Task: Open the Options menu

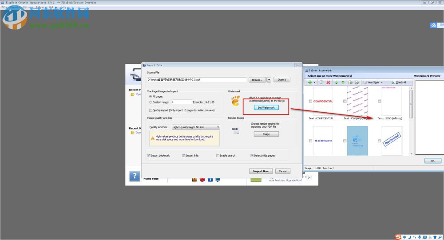Action: 28,7
